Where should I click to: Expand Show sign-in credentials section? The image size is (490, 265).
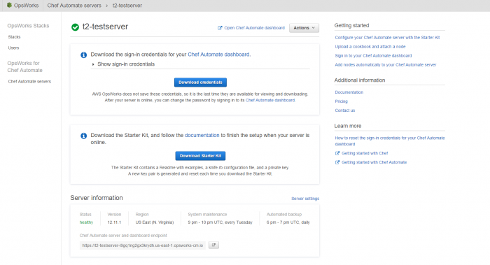click(123, 64)
